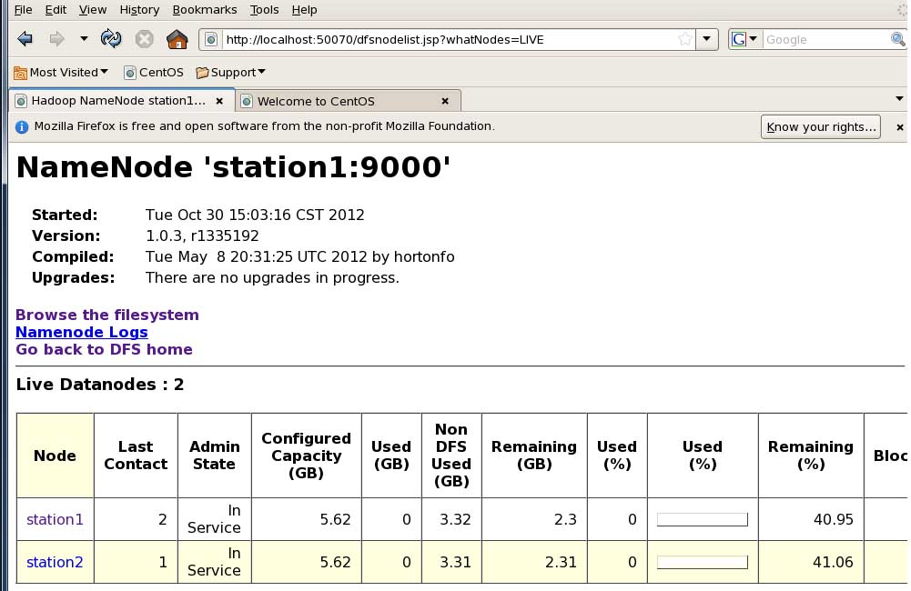Click the Stop loading icon
This screenshot has width=911, height=591.
tap(144, 39)
